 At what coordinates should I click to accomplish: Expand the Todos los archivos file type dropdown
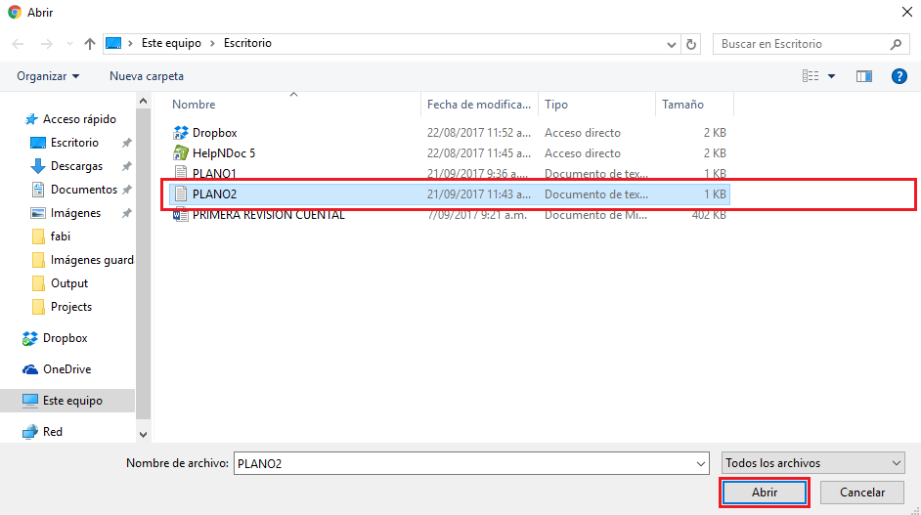pyautogui.click(x=897, y=463)
